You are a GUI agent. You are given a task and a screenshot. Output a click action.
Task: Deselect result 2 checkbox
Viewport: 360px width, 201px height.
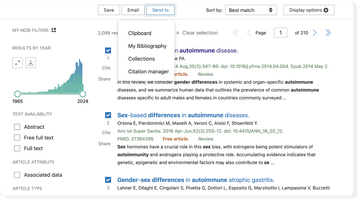click(108, 115)
